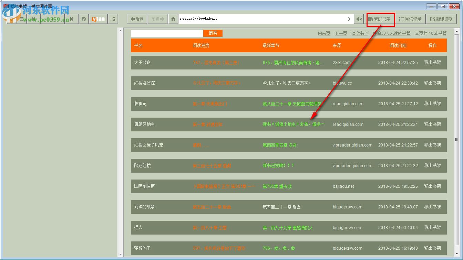Jump to the last chapter icon
Viewport: 463px width, 260px height.
pyautogui.click(x=71, y=19)
